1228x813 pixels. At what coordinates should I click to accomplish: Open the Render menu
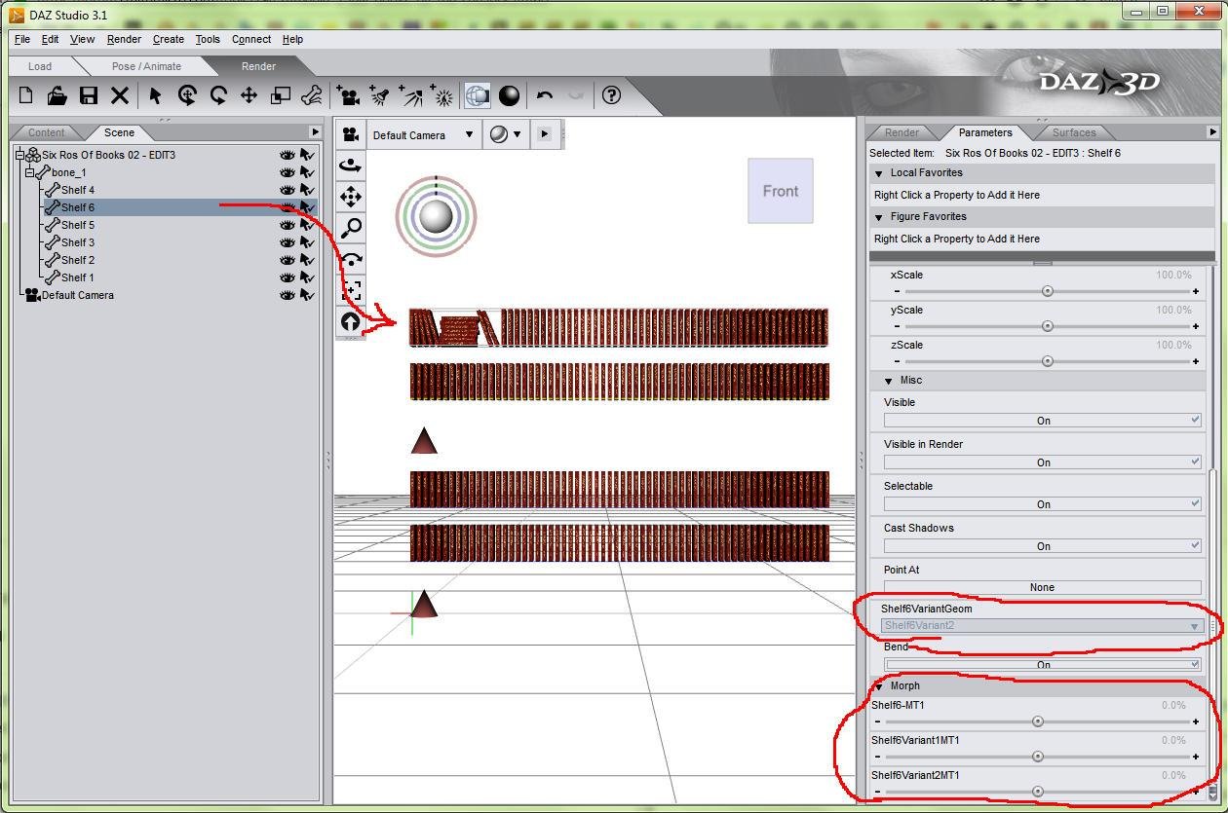point(124,39)
